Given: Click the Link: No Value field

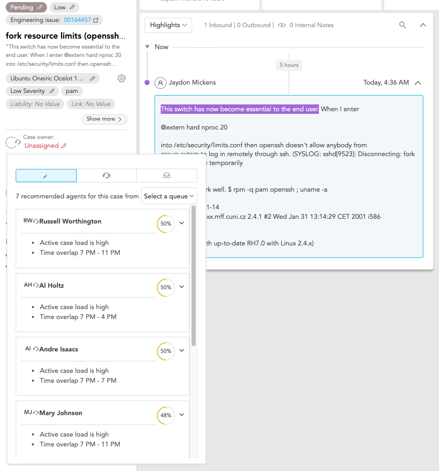Looking at the screenshot, I should (91, 104).
